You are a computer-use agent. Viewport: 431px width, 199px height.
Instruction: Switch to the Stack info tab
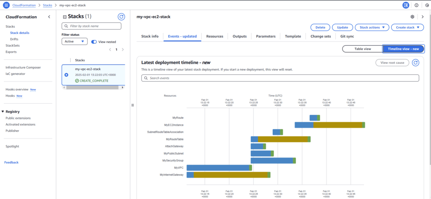[150, 36]
